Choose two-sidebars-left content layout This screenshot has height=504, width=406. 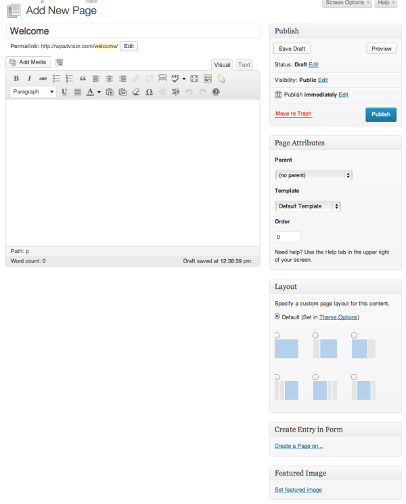pos(277,377)
